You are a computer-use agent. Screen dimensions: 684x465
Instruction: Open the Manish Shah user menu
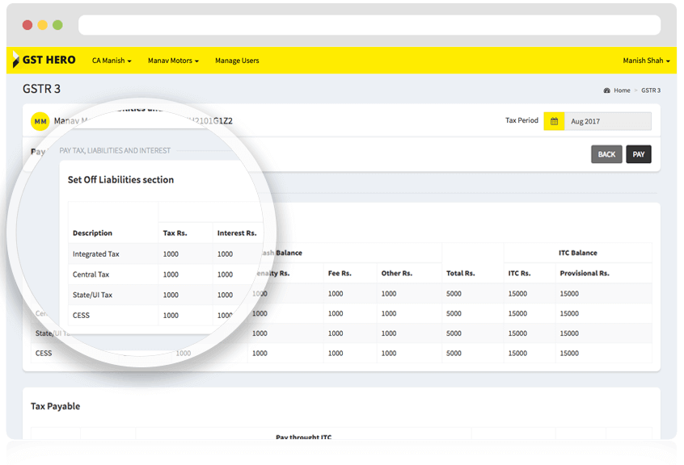(646, 61)
